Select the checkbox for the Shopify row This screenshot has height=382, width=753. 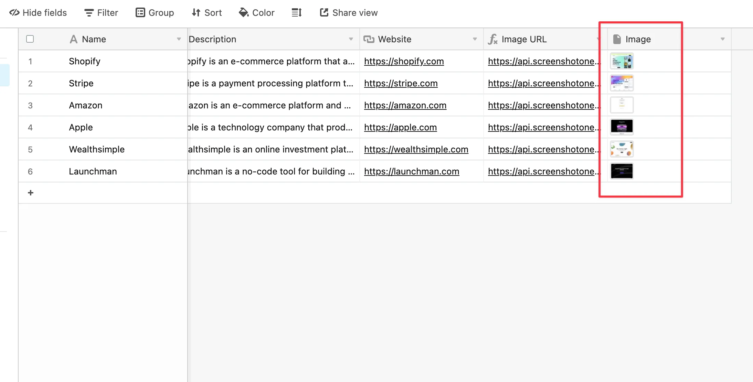(30, 61)
